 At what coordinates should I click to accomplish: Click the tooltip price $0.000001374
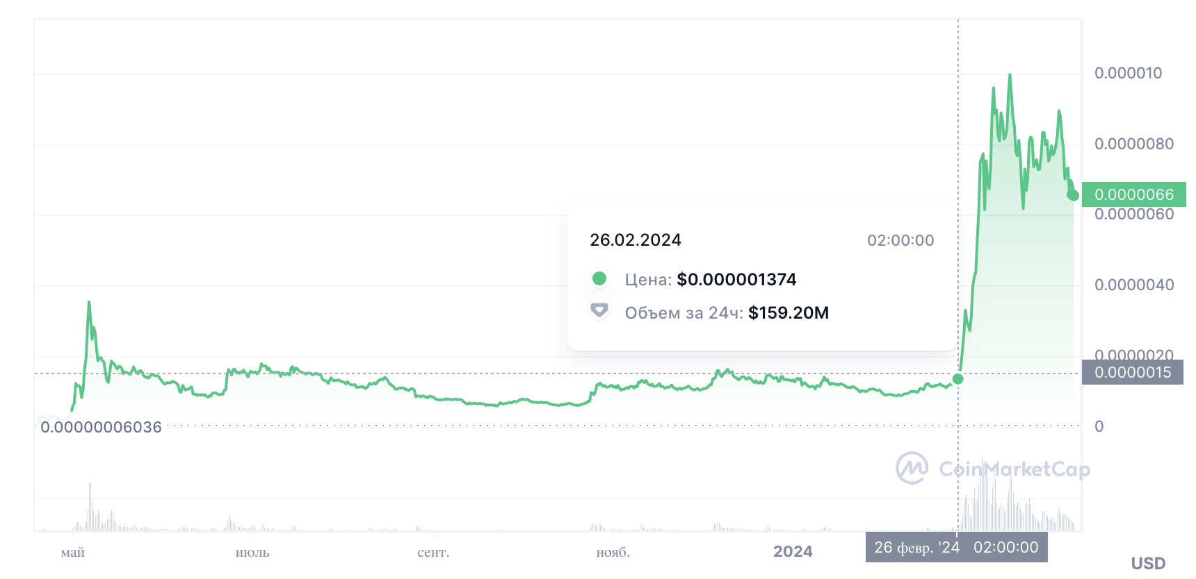[736, 279]
